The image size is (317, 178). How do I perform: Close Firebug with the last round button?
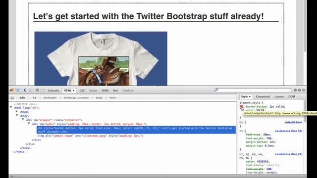[303, 90]
